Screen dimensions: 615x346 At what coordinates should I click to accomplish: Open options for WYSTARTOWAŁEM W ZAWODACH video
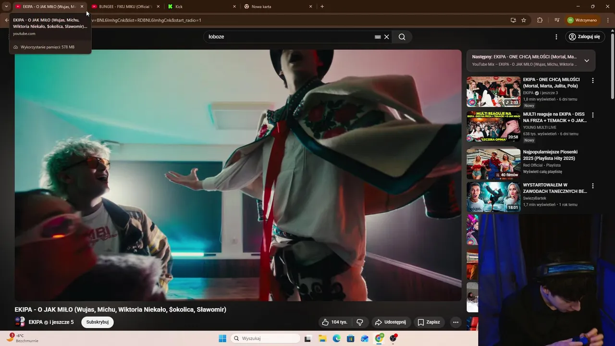(592, 185)
